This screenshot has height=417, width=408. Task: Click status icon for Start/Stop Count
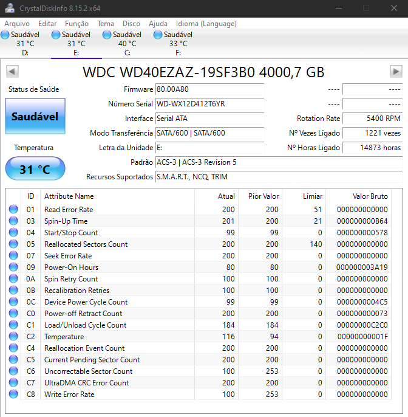point(13,232)
